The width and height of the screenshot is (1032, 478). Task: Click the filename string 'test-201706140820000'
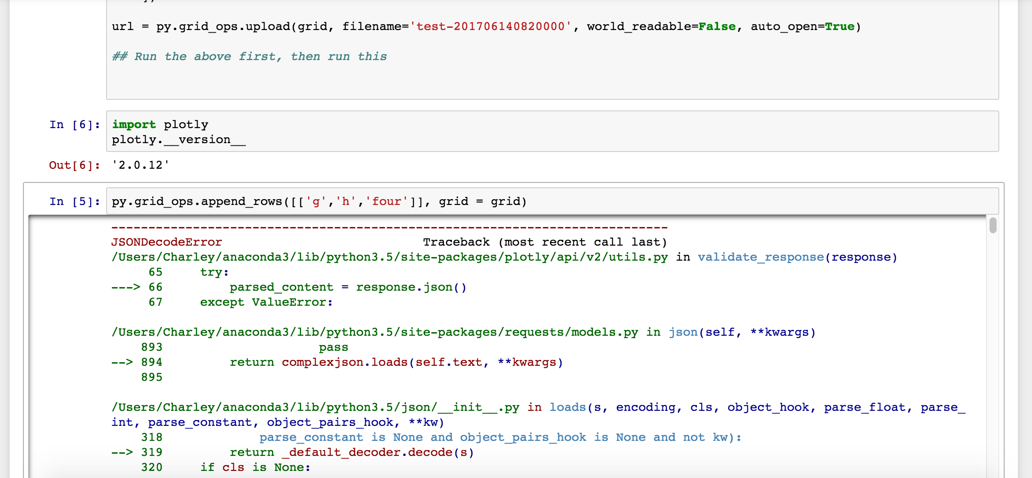[491, 27]
